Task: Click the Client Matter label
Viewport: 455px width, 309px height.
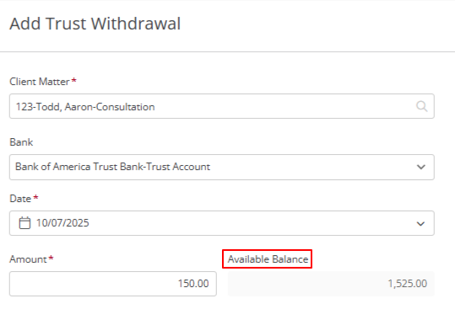Action: (x=40, y=82)
